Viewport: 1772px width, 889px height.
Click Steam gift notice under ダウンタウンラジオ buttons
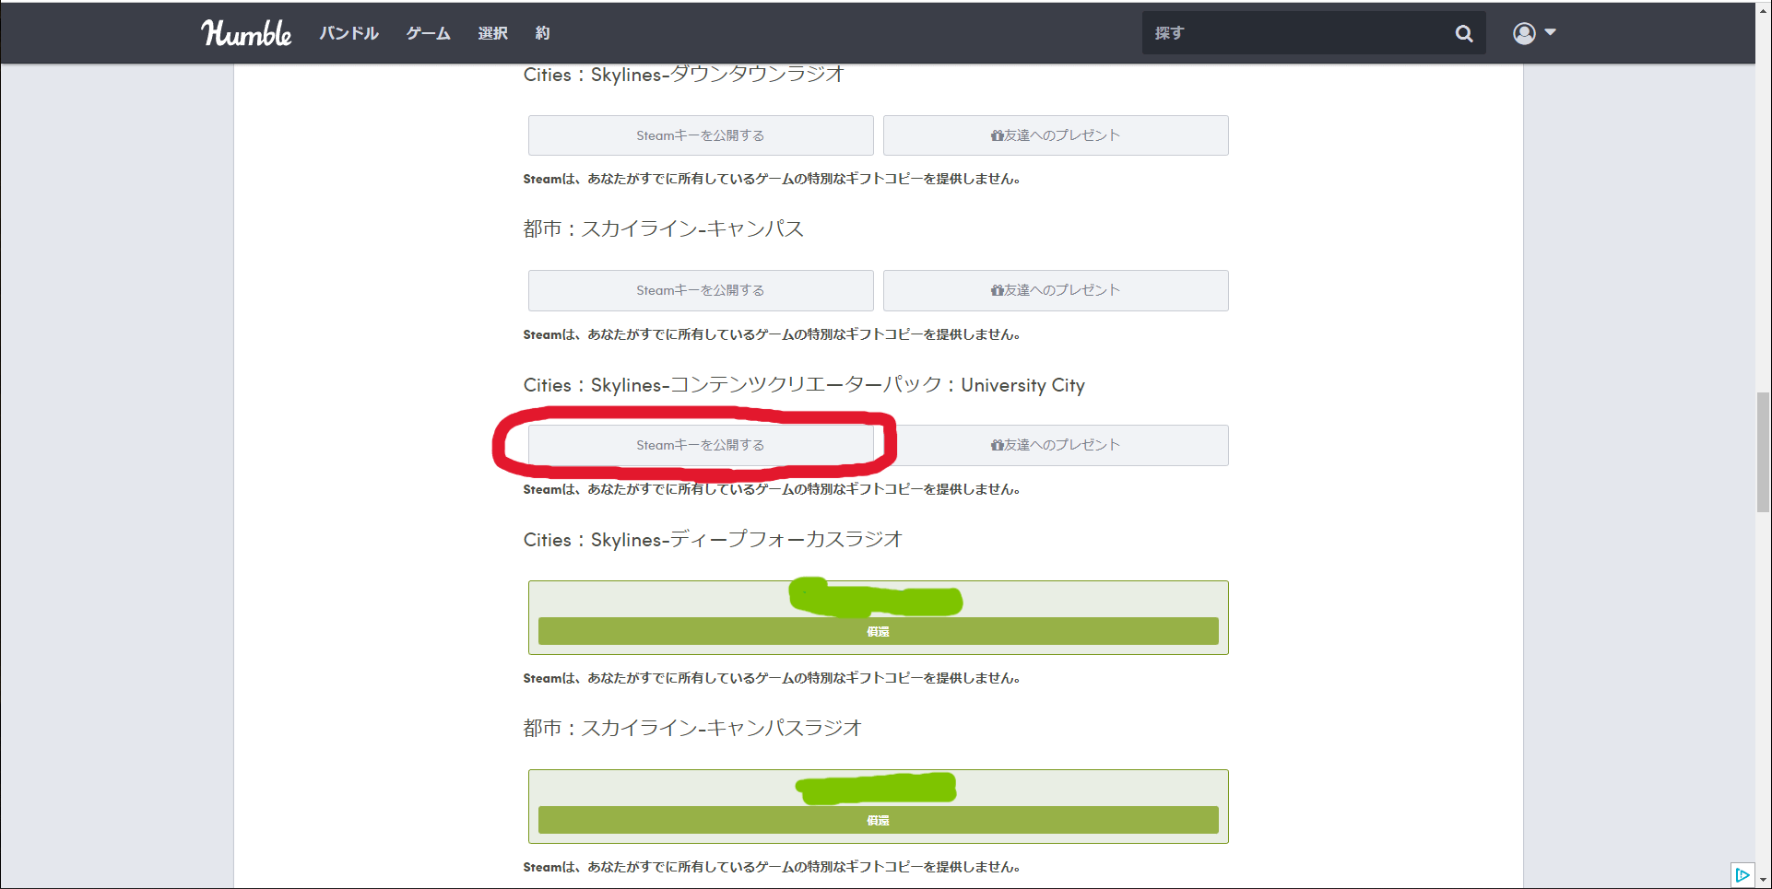pos(772,179)
